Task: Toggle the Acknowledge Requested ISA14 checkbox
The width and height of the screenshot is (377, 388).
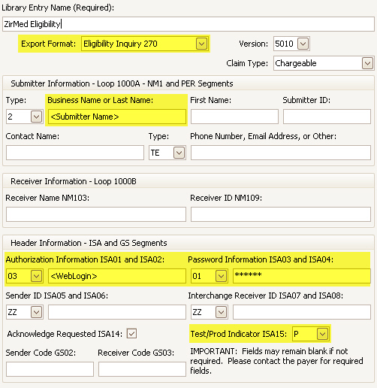Action: pos(131,334)
